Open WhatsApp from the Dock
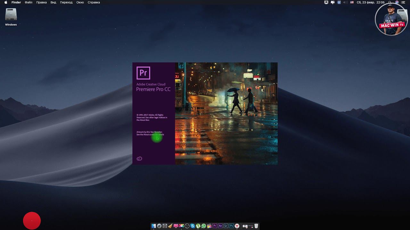Screen dimensions: 410x230 pyautogui.click(x=203, y=226)
